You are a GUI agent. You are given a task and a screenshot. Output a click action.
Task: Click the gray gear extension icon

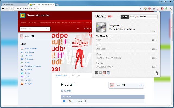[x=154, y=9]
